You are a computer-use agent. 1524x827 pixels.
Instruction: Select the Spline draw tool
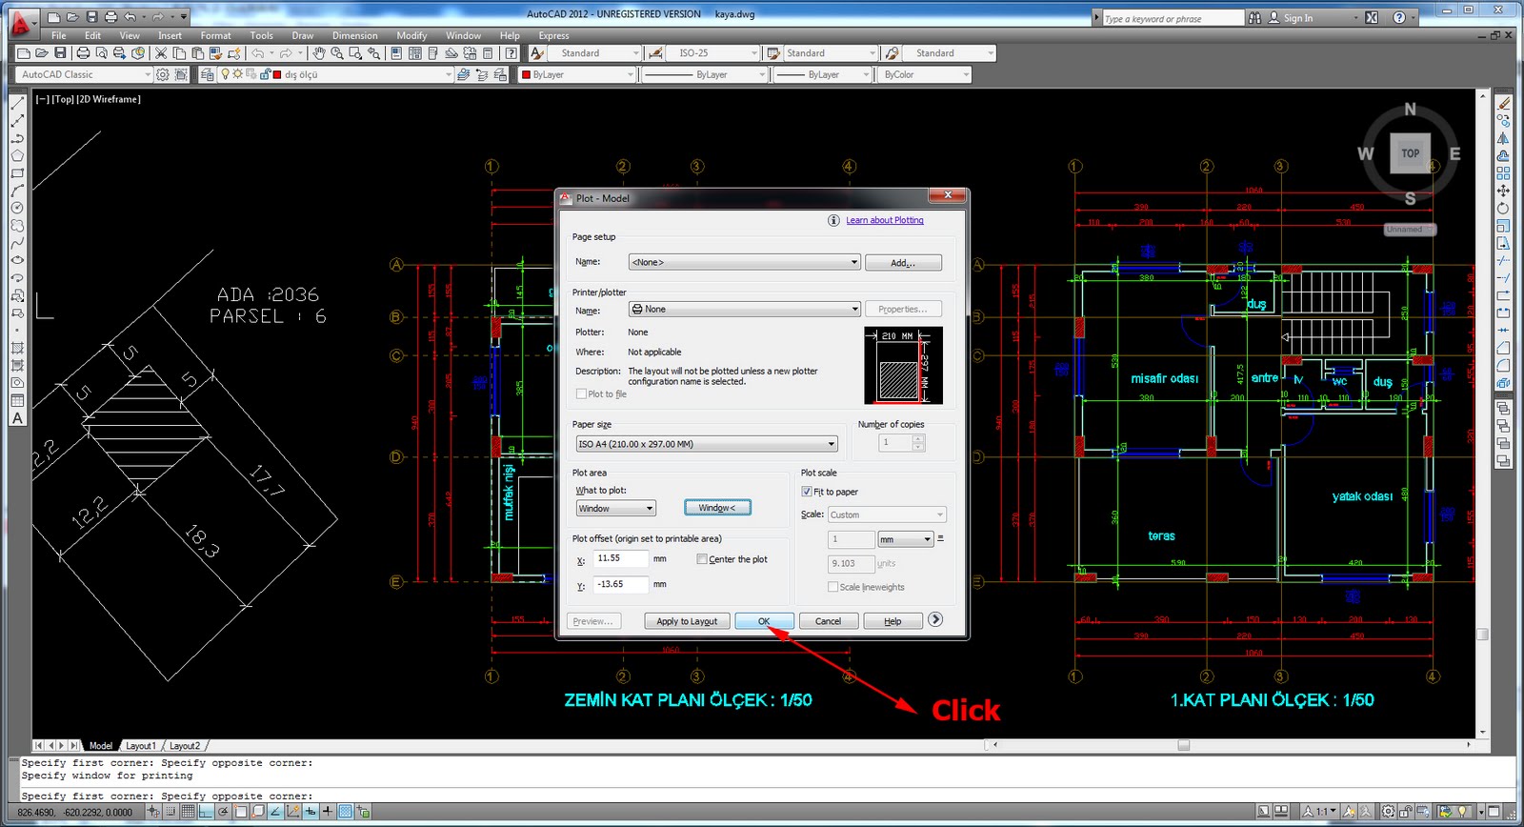pyautogui.click(x=17, y=243)
